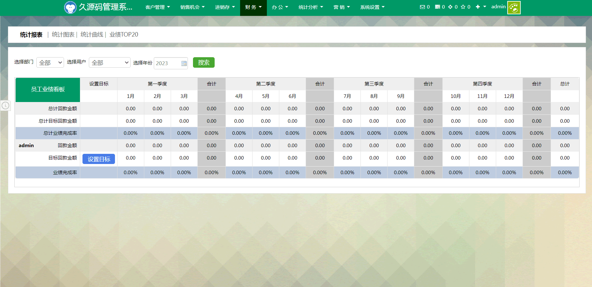Switch to the 业绩TOP20 tab
Viewport: 592px width, 287px height.
click(124, 35)
